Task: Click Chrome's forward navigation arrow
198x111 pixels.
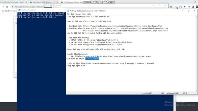Action: point(3,7)
